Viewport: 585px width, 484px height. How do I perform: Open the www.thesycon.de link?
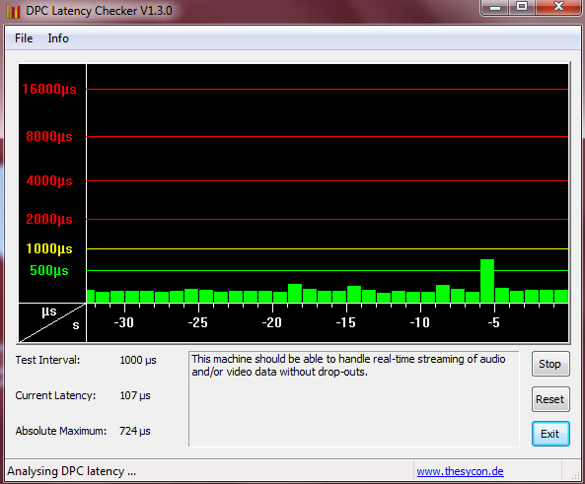coord(460,471)
